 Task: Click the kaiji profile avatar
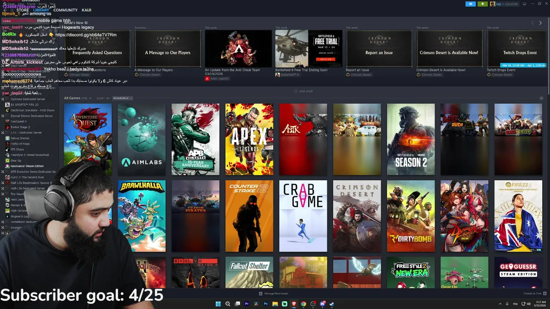pyautogui.click(x=492, y=4)
